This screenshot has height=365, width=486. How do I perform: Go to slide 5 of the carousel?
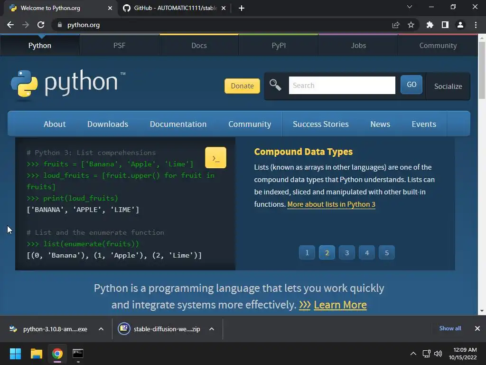pos(386,253)
